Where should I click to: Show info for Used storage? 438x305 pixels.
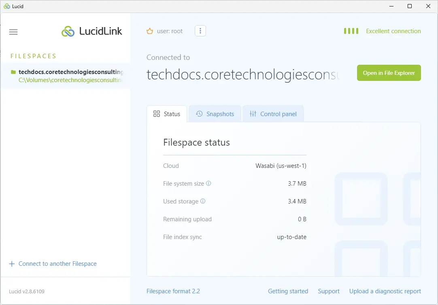tap(203, 201)
